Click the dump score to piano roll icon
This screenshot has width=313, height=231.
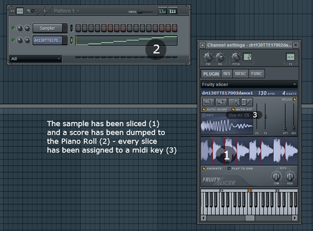pyautogui.click(x=247, y=102)
